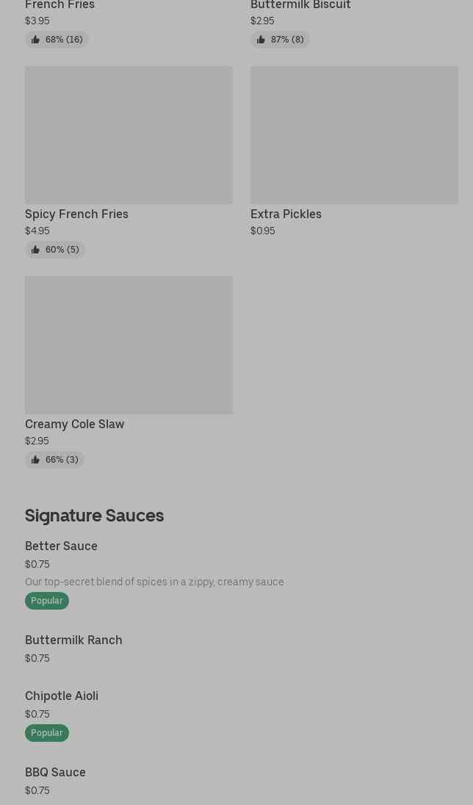Select the Extra Pickles title
The height and width of the screenshot is (805, 473).
click(x=286, y=214)
